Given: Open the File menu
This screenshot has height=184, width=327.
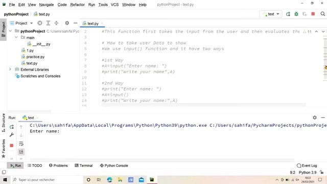Looking at the screenshot, I should pos(12,5).
